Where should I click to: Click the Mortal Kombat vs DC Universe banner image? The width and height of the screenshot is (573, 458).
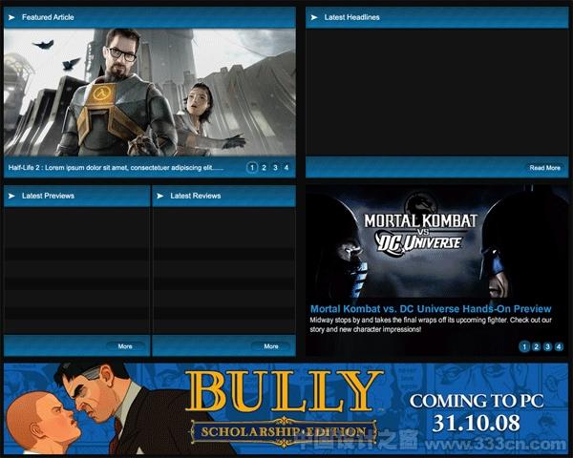click(x=436, y=243)
